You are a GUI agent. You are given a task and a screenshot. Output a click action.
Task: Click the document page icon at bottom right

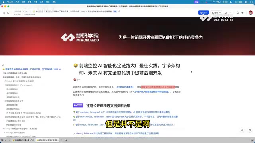coord(242,130)
